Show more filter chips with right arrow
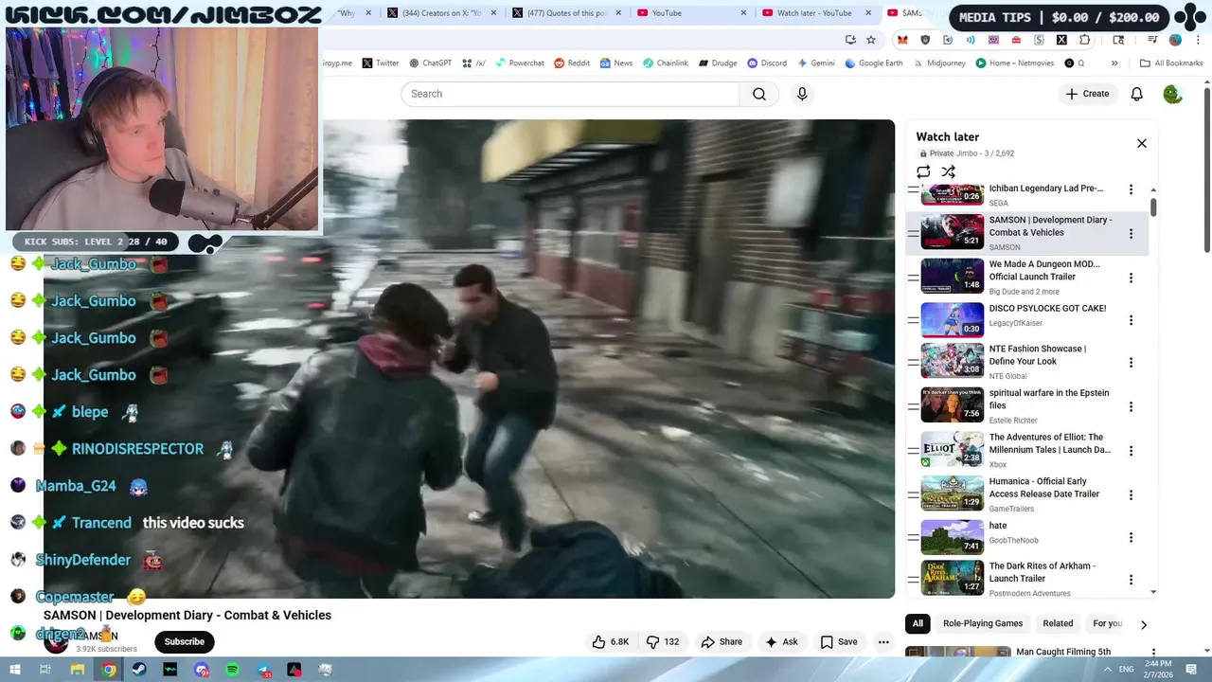 tap(1144, 624)
